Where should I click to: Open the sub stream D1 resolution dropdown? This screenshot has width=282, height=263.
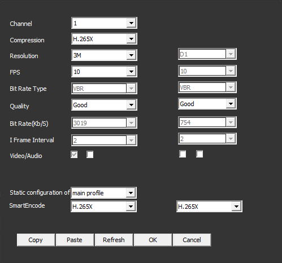[x=207, y=54]
